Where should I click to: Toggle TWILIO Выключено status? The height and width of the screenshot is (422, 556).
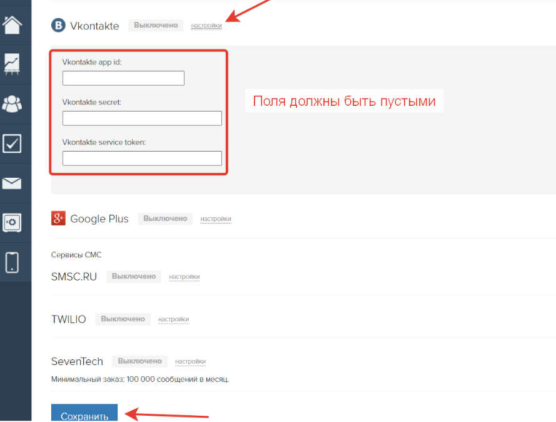(123, 319)
